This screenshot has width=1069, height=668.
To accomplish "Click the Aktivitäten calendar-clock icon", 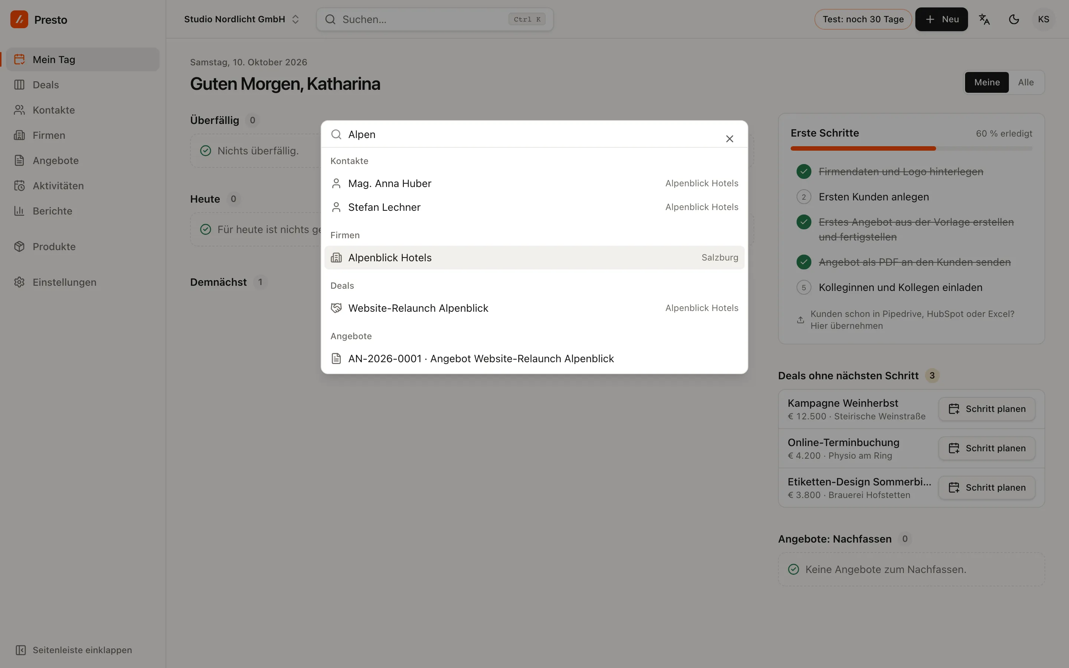I will click(x=19, y=186).
